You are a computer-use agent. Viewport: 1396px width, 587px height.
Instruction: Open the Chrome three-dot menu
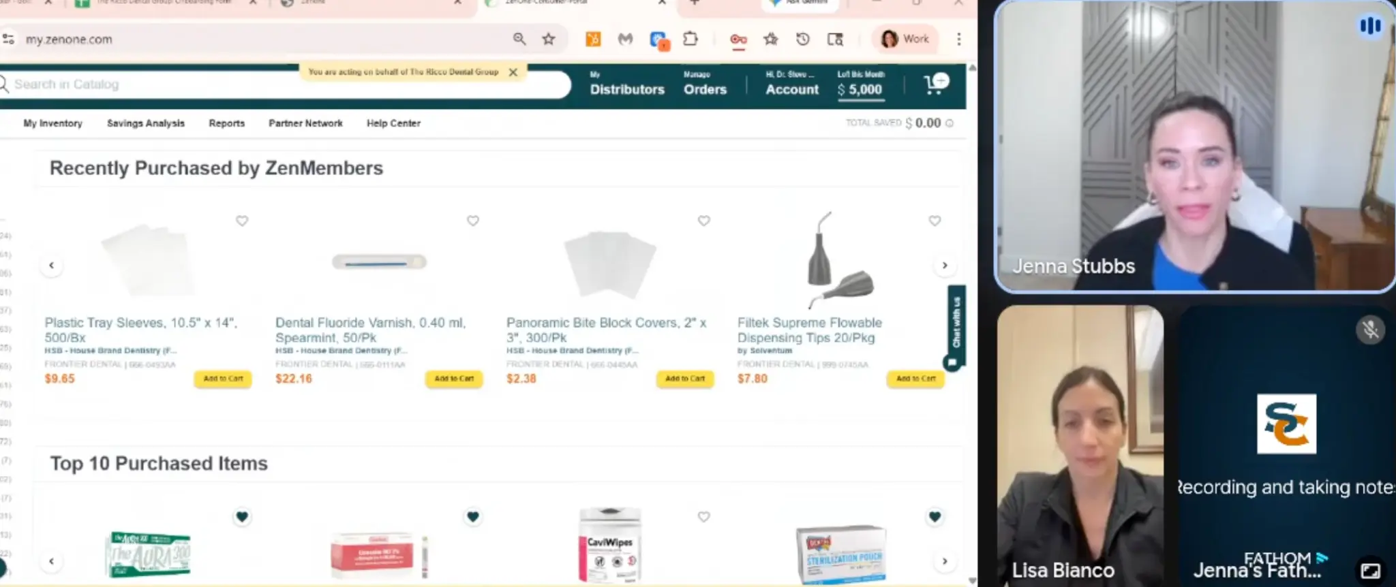click(958, 39)
